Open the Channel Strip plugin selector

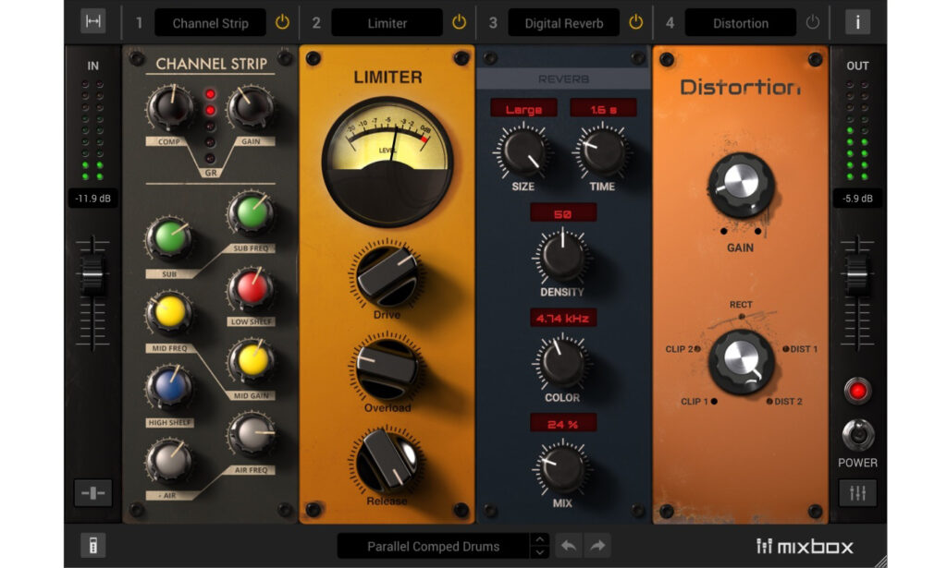(210, 22)
